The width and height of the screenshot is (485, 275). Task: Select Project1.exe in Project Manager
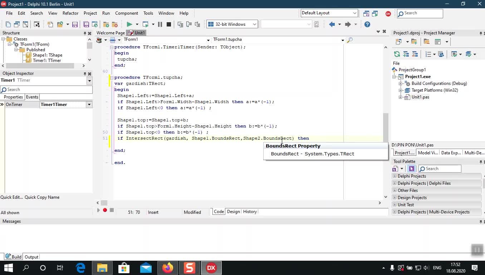pyautogui.click(x=418, y=77)
